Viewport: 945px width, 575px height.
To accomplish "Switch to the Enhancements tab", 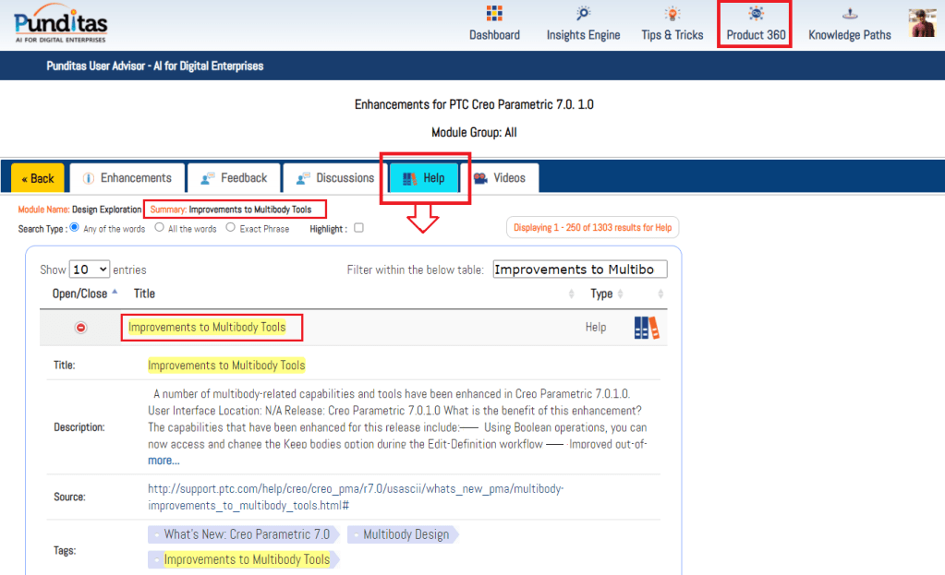I will 127,178.
